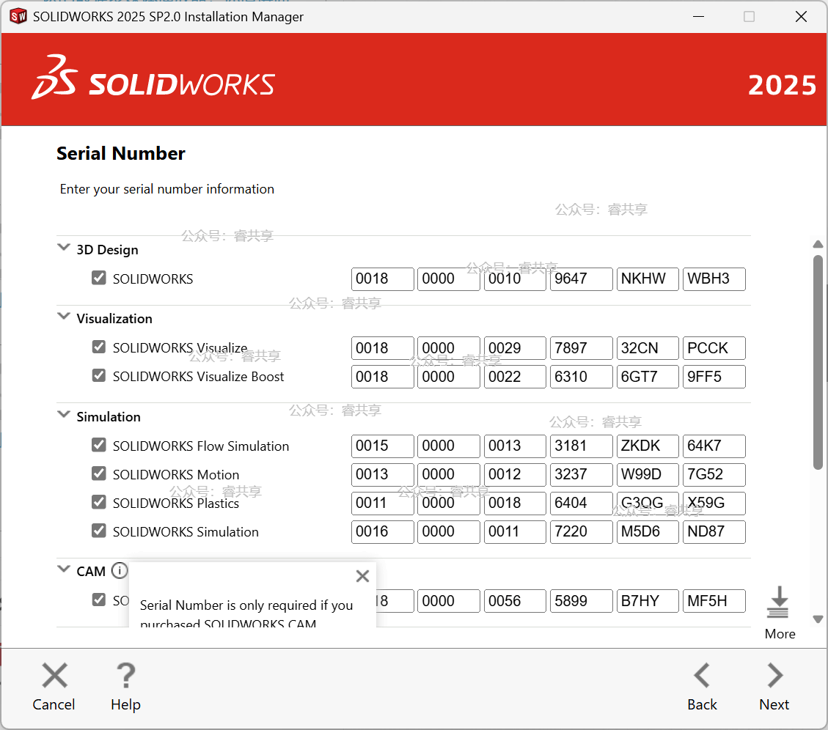Click Motion serial field containing 7G52
Viewport: 828px width, 730px height.
point(714,474)
